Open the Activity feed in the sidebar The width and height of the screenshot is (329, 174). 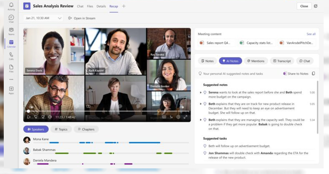(x=11, y=7)
